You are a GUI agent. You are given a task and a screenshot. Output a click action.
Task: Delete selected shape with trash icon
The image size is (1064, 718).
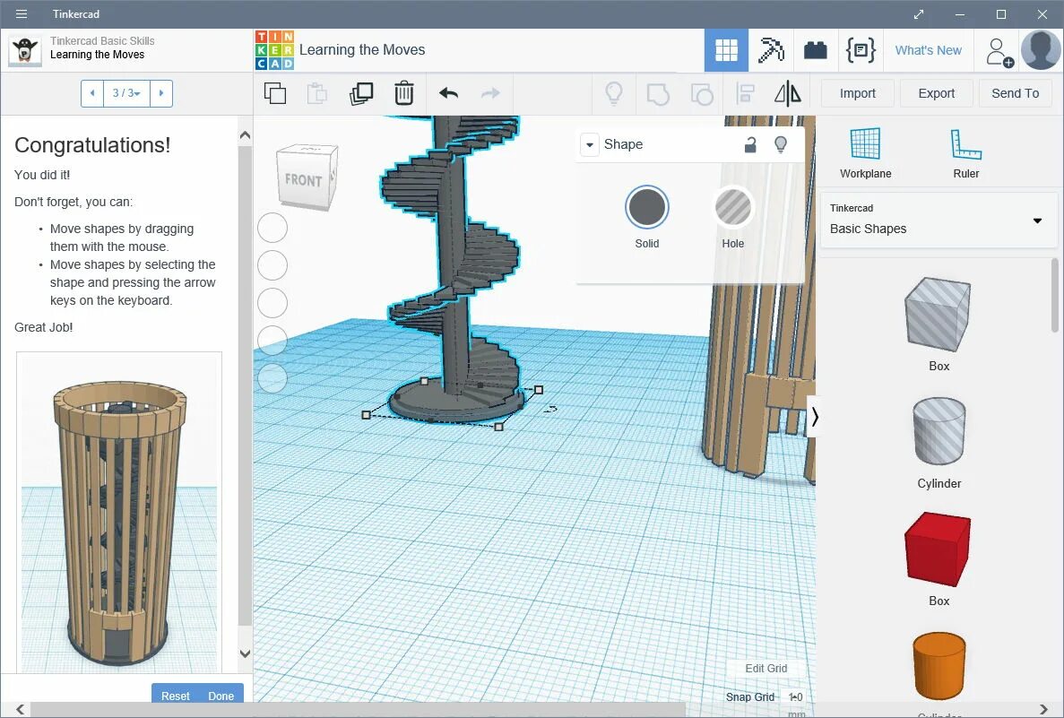[403, 93]
